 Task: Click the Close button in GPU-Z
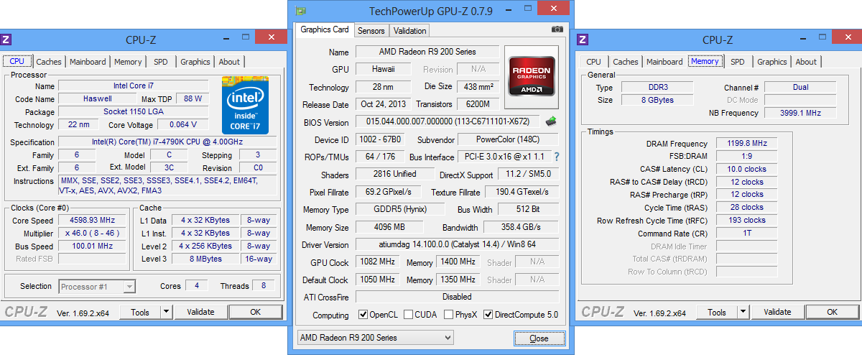click(x=539, y=338)
